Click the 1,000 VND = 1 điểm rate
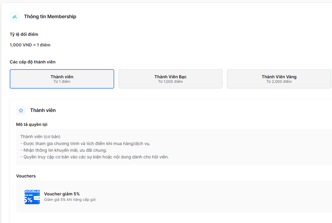 pos(30,45)
